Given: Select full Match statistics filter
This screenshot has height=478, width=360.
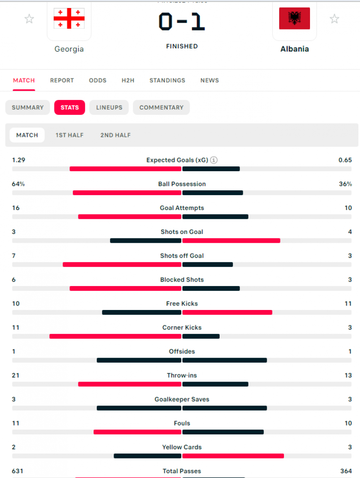Looking at the screenshot, I should (27, 135).
